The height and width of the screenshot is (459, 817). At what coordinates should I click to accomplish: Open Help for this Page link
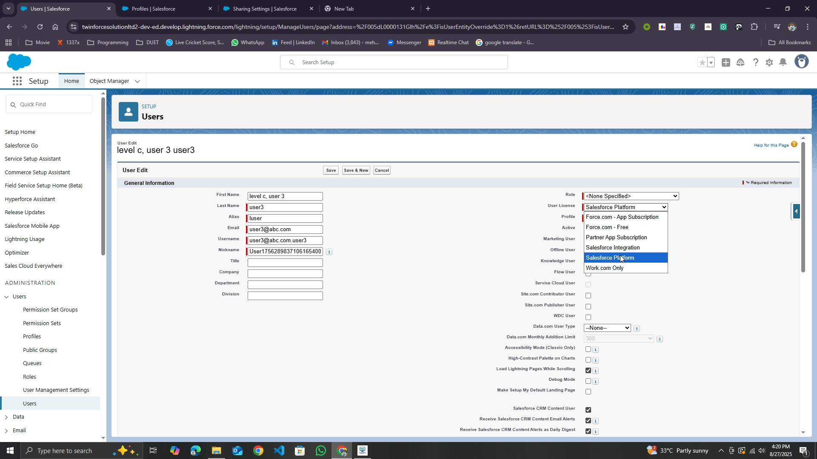point(771,145)
